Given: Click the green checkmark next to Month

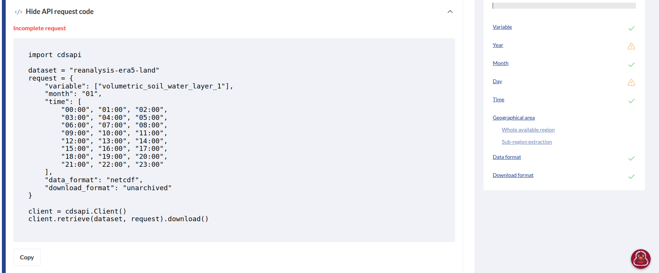Looking at the screenshot, I should point(631,65).
